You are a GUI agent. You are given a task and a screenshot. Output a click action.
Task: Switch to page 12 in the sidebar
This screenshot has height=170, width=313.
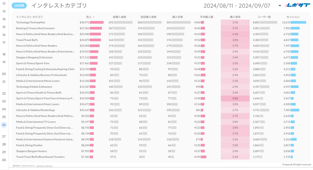point(4,3)
